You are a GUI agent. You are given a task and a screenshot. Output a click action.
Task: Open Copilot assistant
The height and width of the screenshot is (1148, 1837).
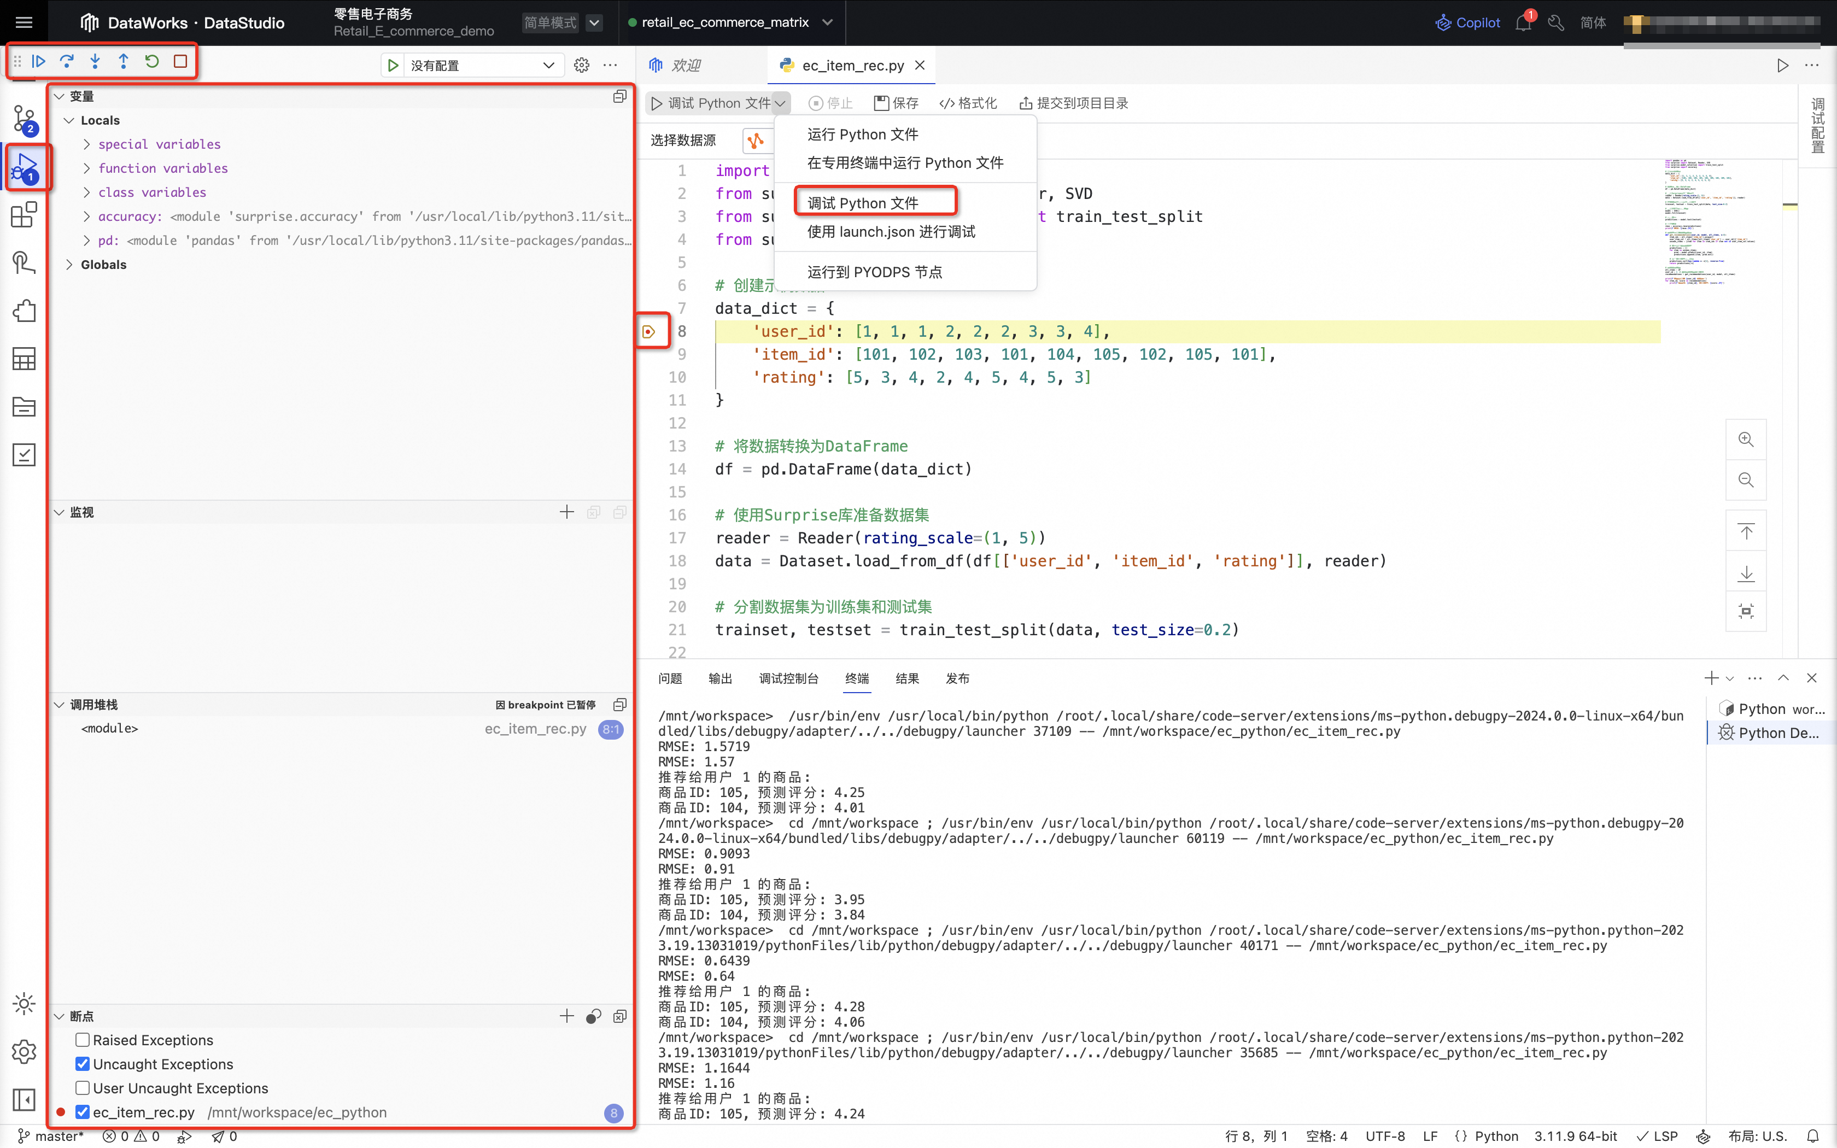click(1467, 23)
